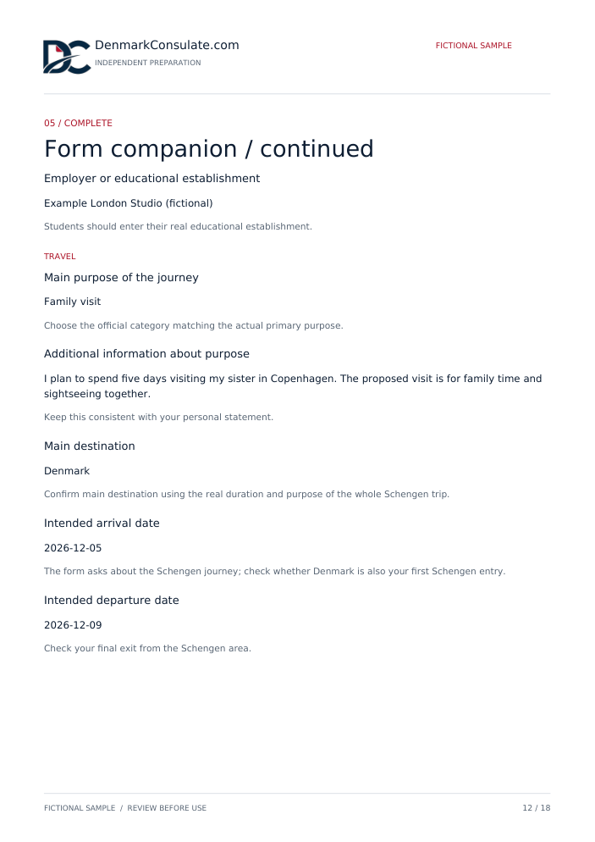
Task: Click the Employer or educational establishment label
Action: (x=152, y=178)
